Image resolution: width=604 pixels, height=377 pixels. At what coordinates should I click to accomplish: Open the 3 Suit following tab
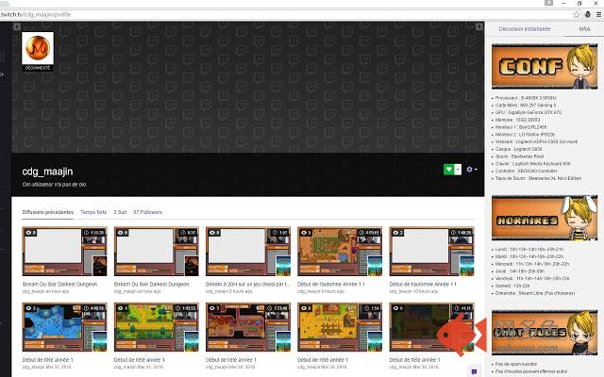(x=120, y=212)
